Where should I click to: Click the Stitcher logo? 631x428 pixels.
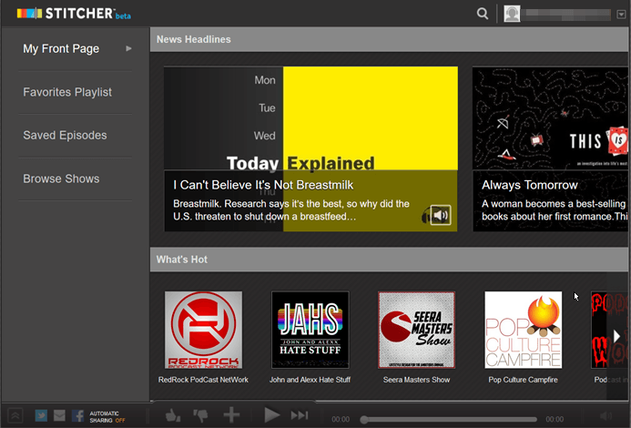(x=74, y=14)
